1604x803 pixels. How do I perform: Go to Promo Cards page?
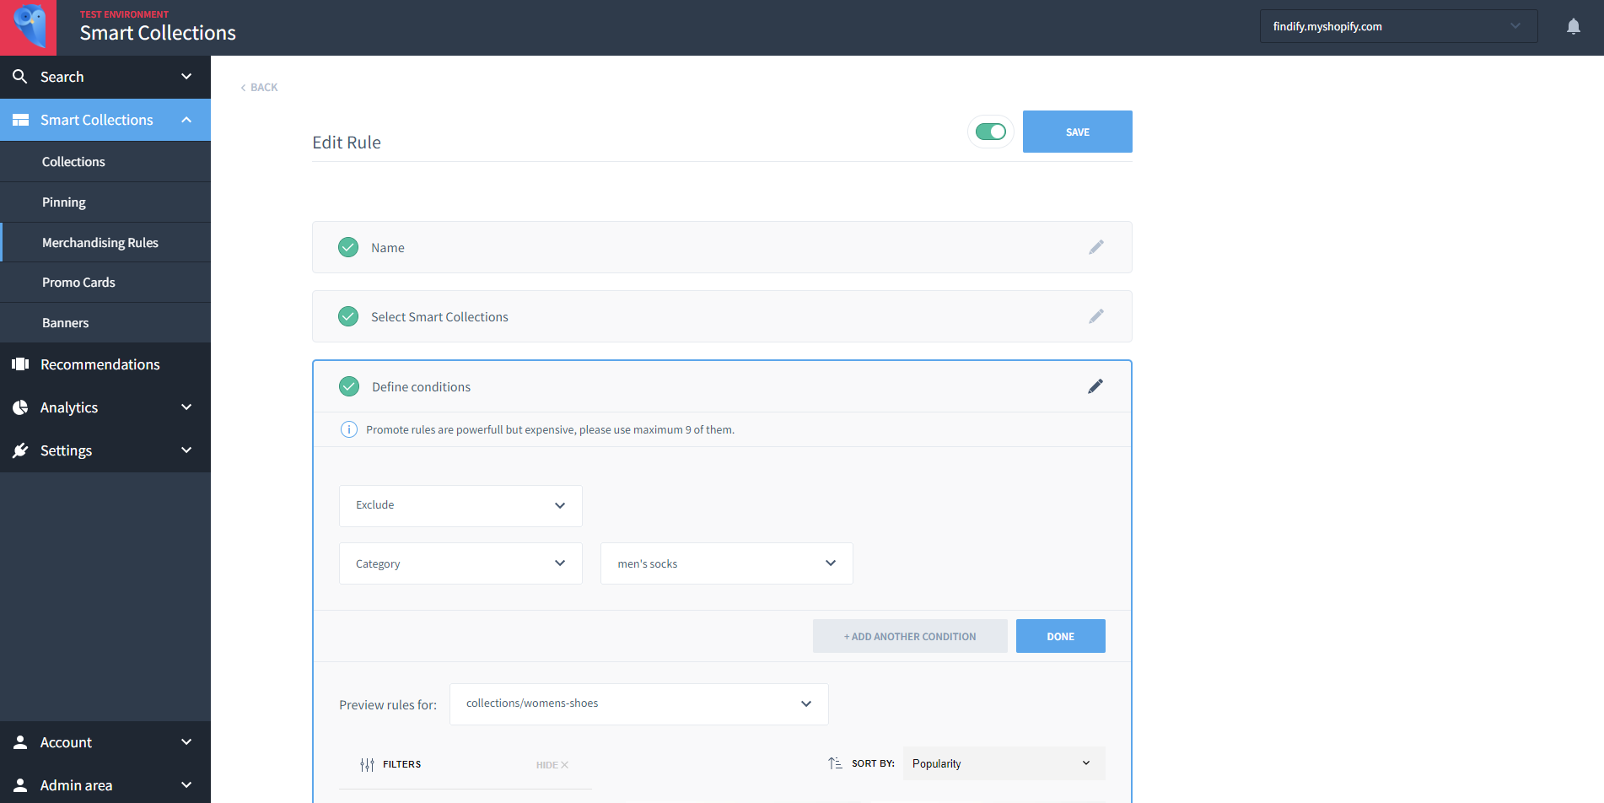point(105,283)
